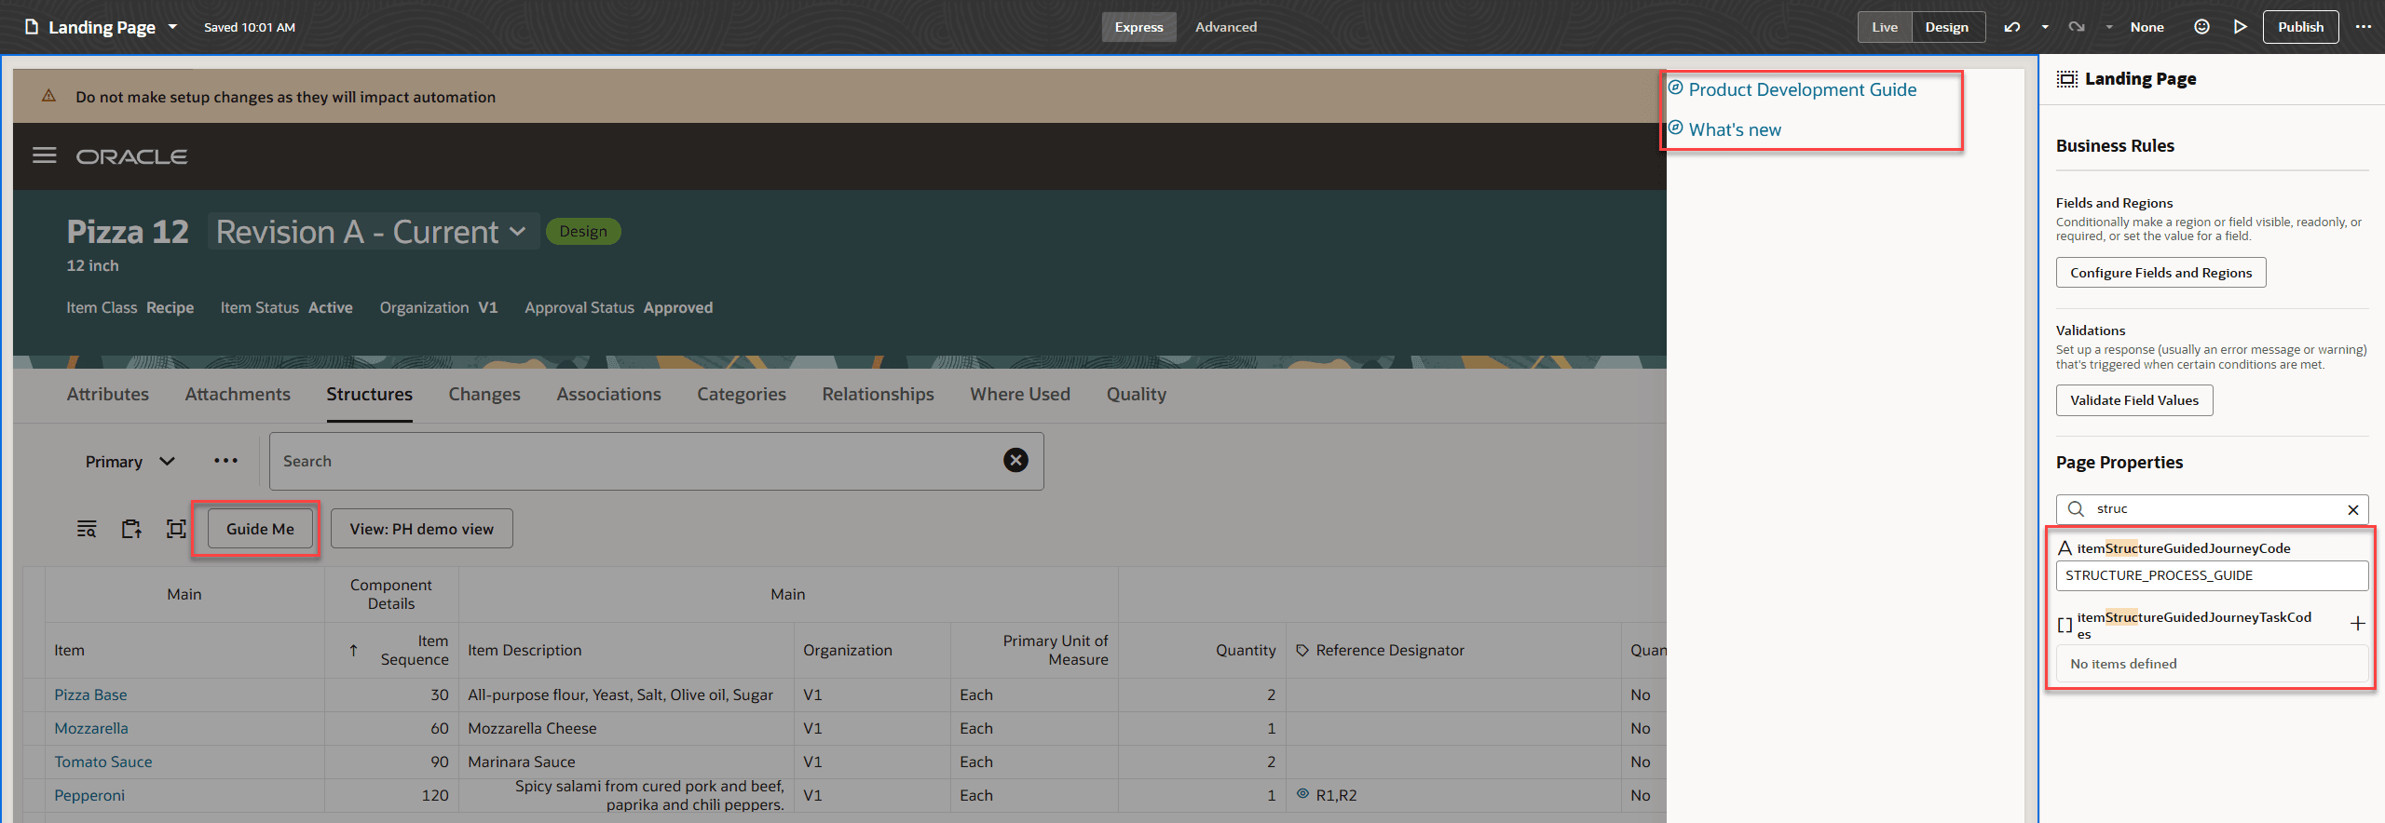Open the Pizza Base item link

(x=90, y=695)
